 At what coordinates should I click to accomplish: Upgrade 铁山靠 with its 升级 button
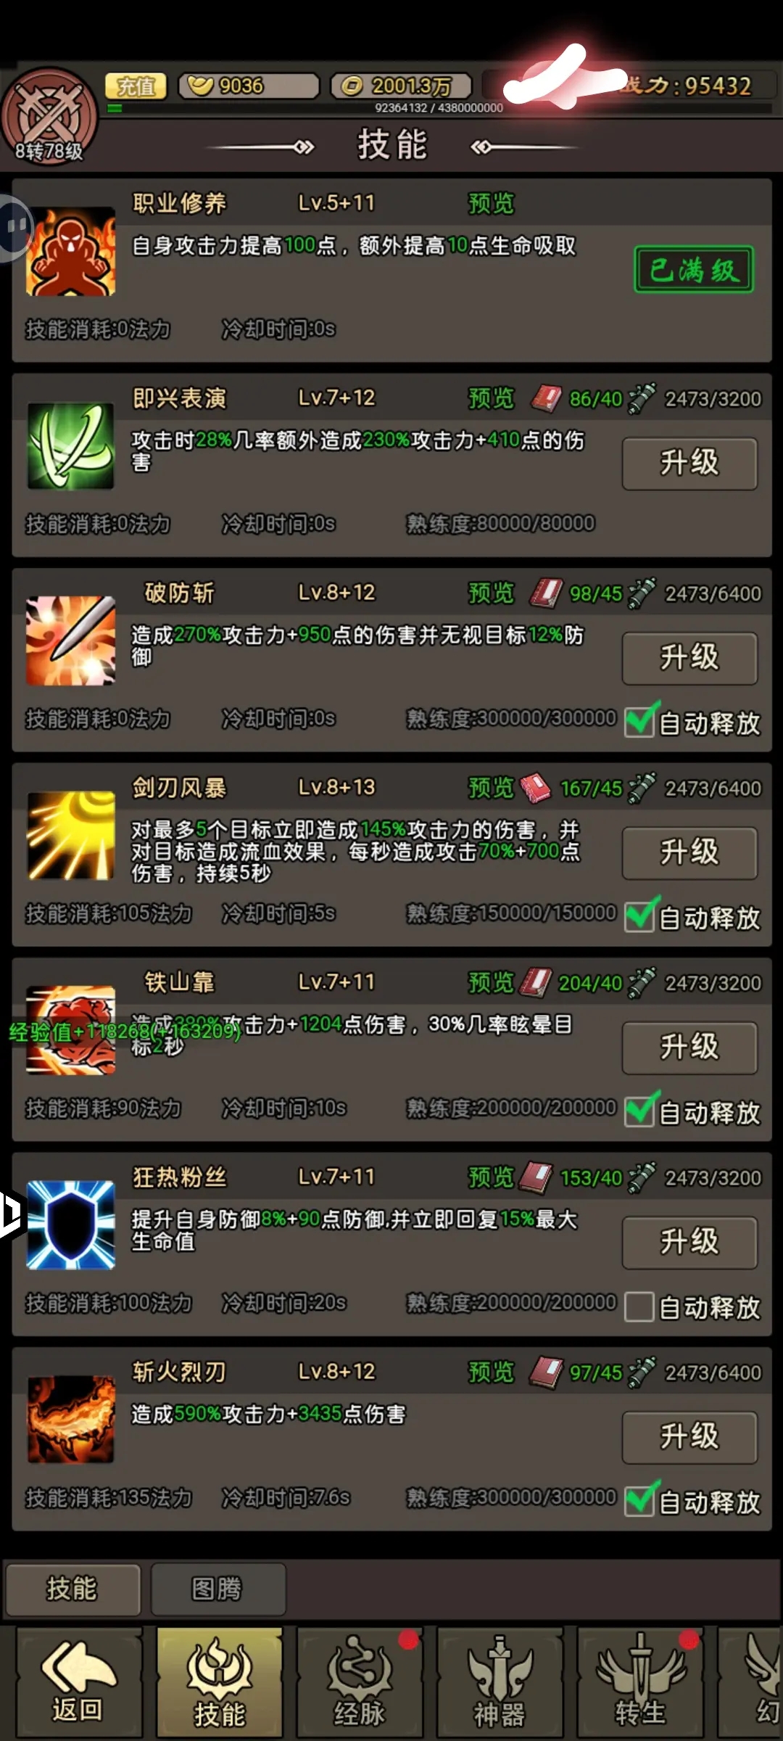click(x=689, y=1048)
